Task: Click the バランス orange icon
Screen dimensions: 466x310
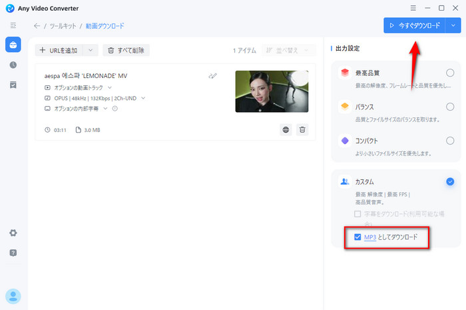Action: (345, 107)
